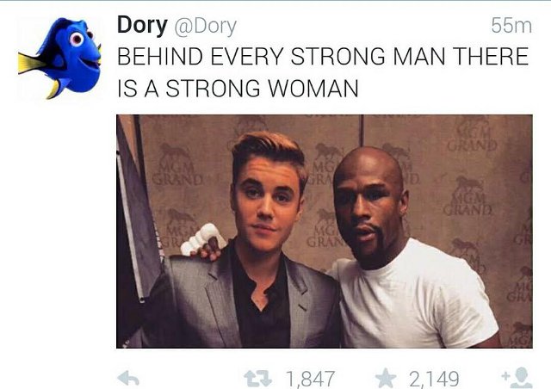Screen dimensions: 551x389
Task: Open the attached tweet photo
Action: tap(325, 232)
